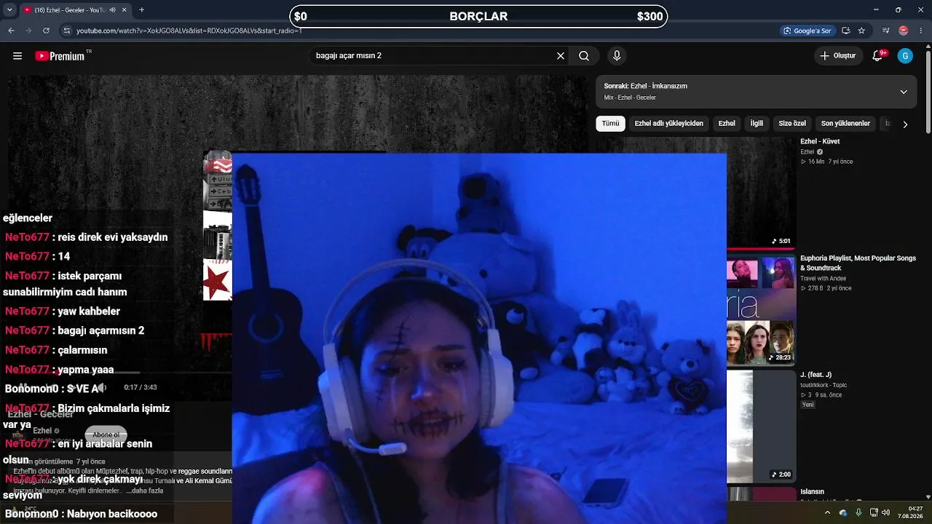Click the browser address bar URL
Screen dimensions: 932x524
click(189, 31)
